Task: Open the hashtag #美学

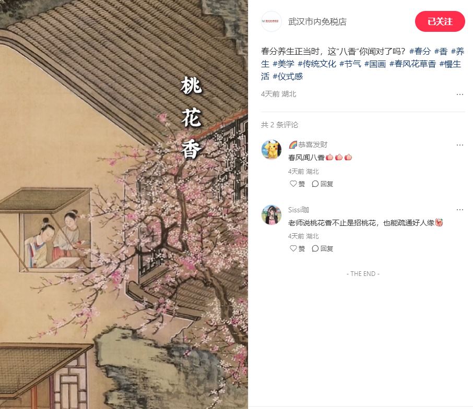Action: point(283,64)
